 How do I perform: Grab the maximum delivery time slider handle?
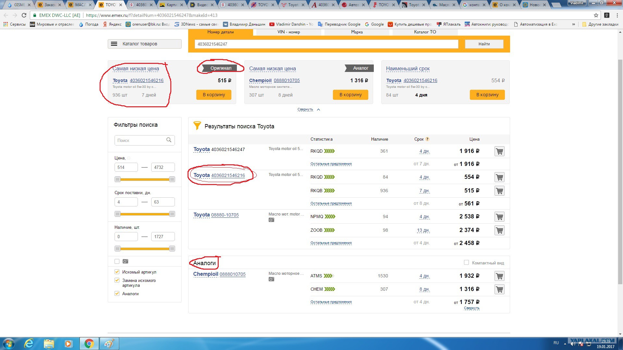(x=172, y=214)
